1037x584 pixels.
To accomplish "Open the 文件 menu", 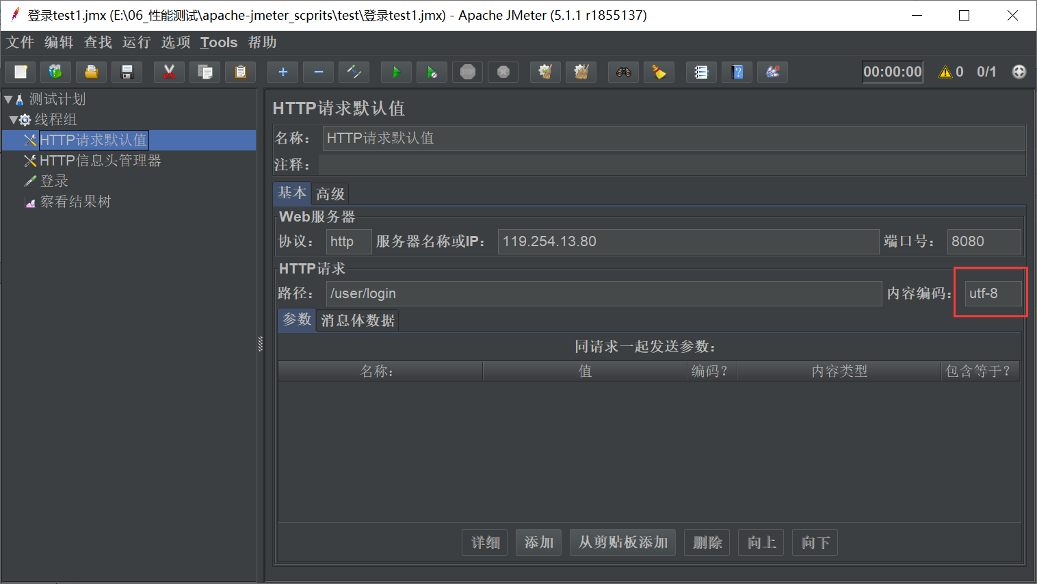I will point(20,42).
